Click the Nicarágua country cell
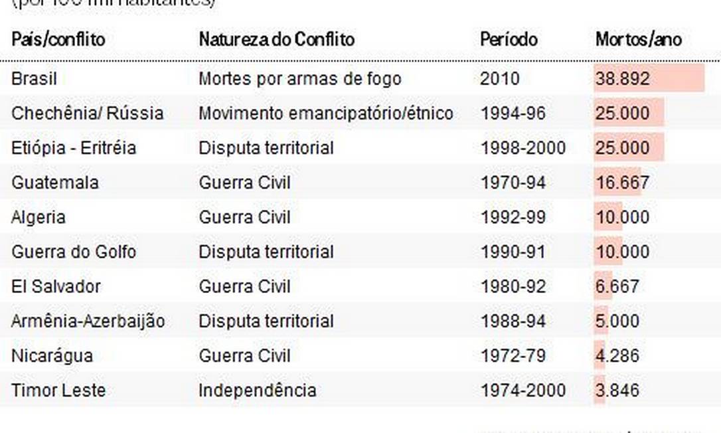 click(x=52, y=356)
